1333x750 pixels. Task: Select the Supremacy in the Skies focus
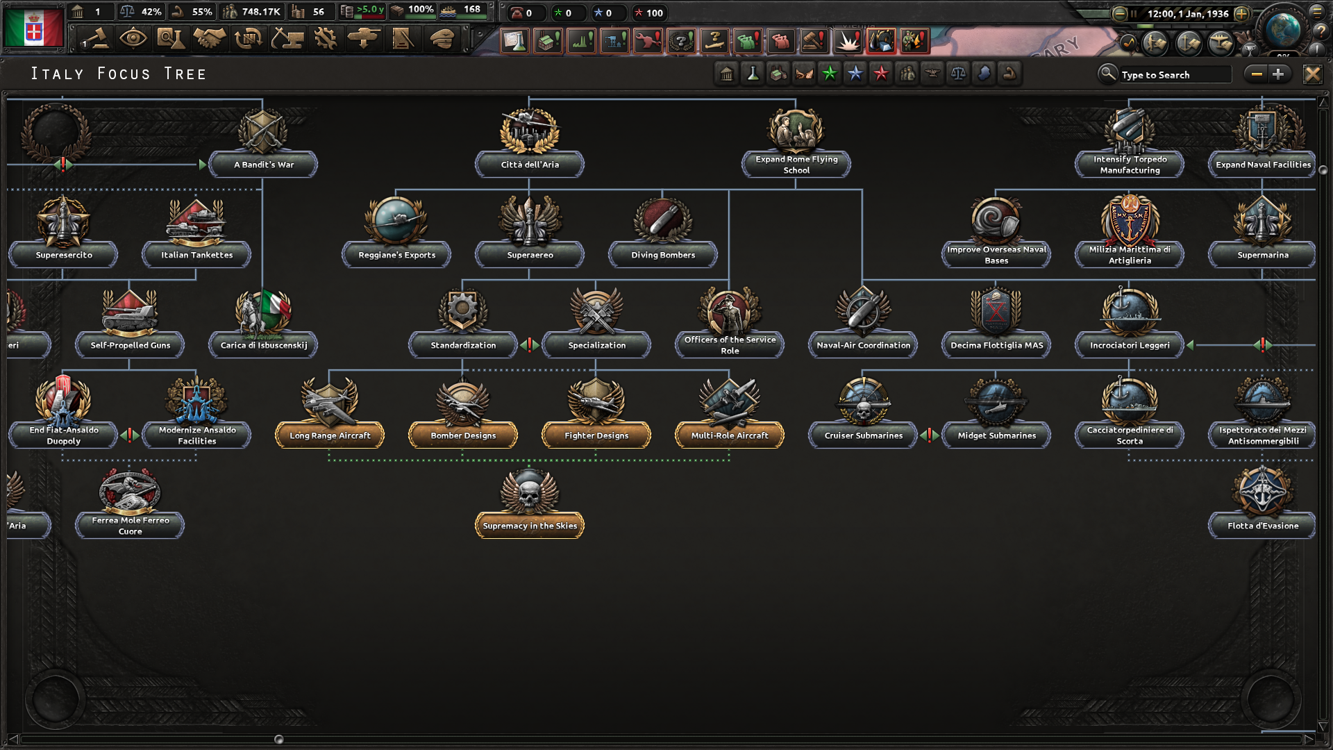[530, 526]
